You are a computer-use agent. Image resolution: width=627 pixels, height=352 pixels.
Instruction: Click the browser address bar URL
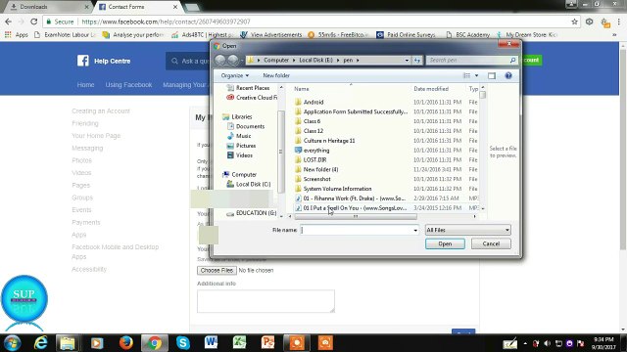[x=166, y=22]
